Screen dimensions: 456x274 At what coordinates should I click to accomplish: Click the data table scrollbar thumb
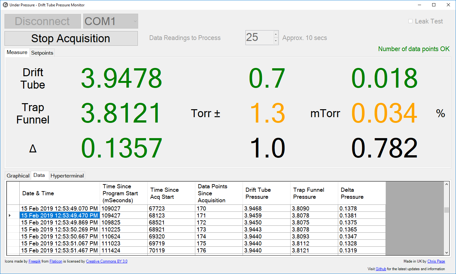click(446, 210)
